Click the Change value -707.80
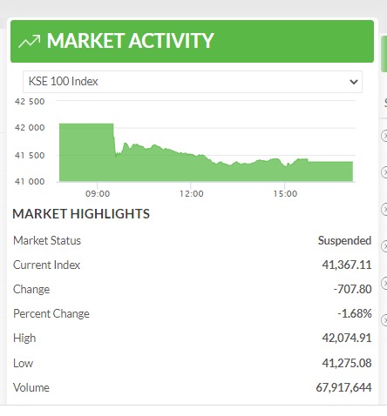The width and height of the screenshot is (387, 416). [x=352, y=289]
